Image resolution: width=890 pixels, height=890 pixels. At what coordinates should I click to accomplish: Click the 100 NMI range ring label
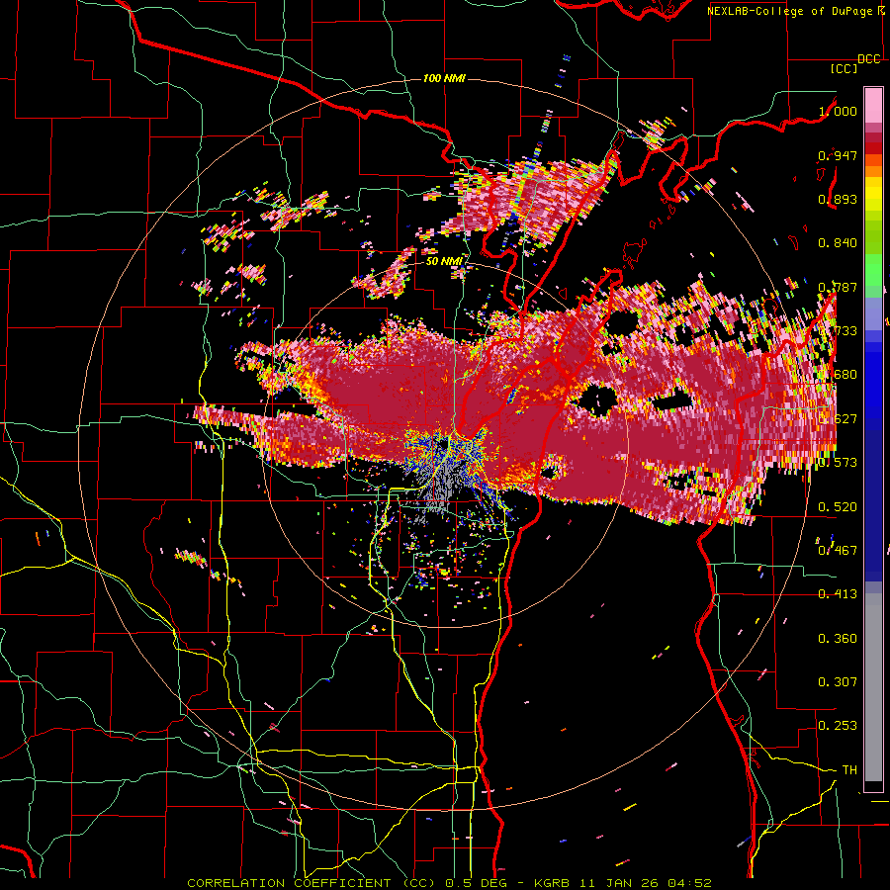(444, 78)
